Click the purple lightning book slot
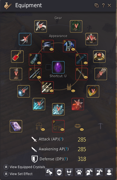The width and height of the screenshot is (117, 180). click(x=16, y=126)
